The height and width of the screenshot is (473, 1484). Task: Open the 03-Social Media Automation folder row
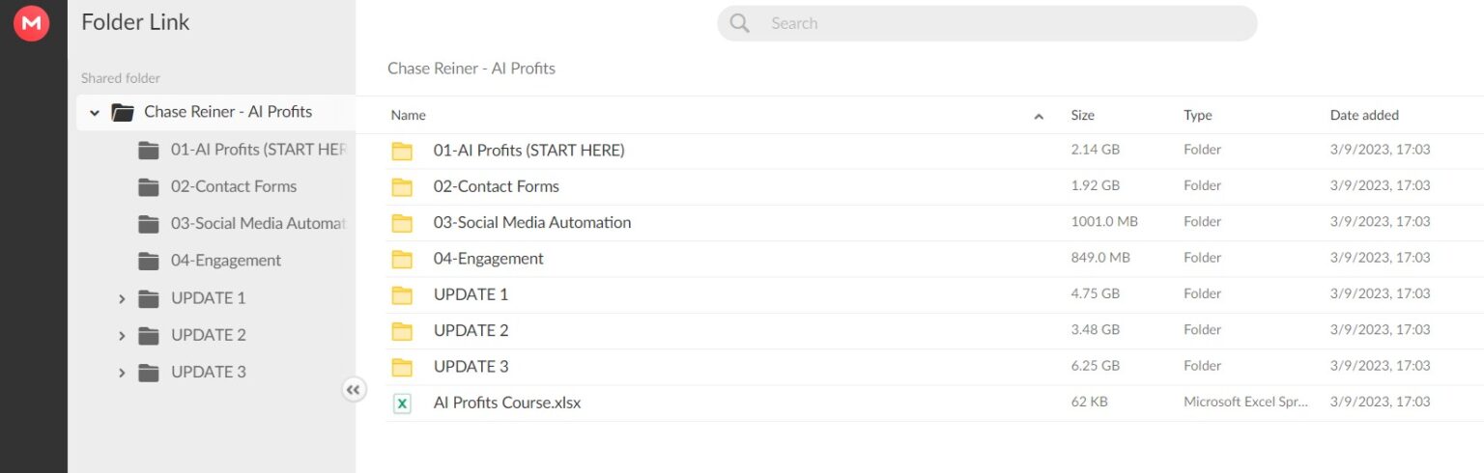pos(531,222)
